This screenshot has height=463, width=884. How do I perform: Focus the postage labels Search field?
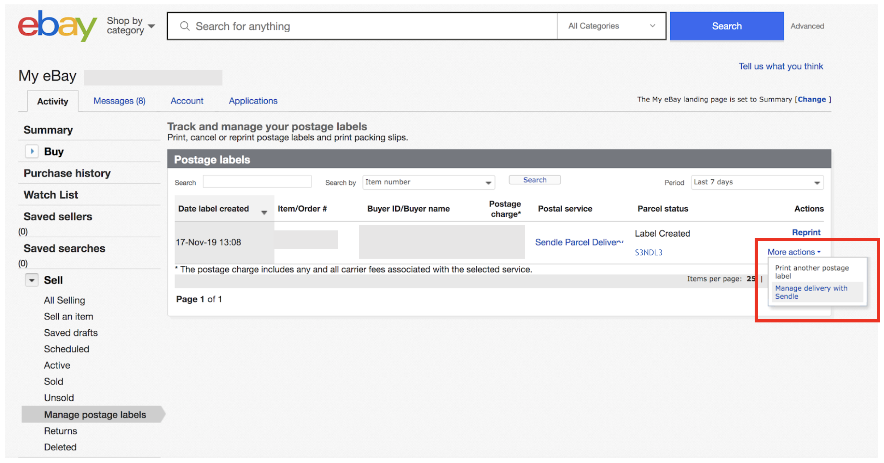click(257, 182)
